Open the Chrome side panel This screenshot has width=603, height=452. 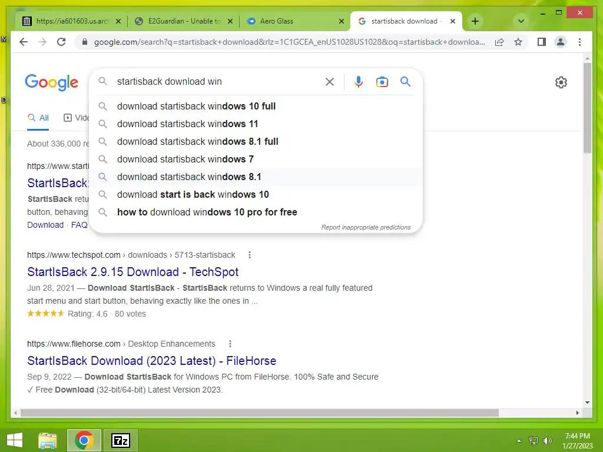pyautogui.click(x=542, y=42)
